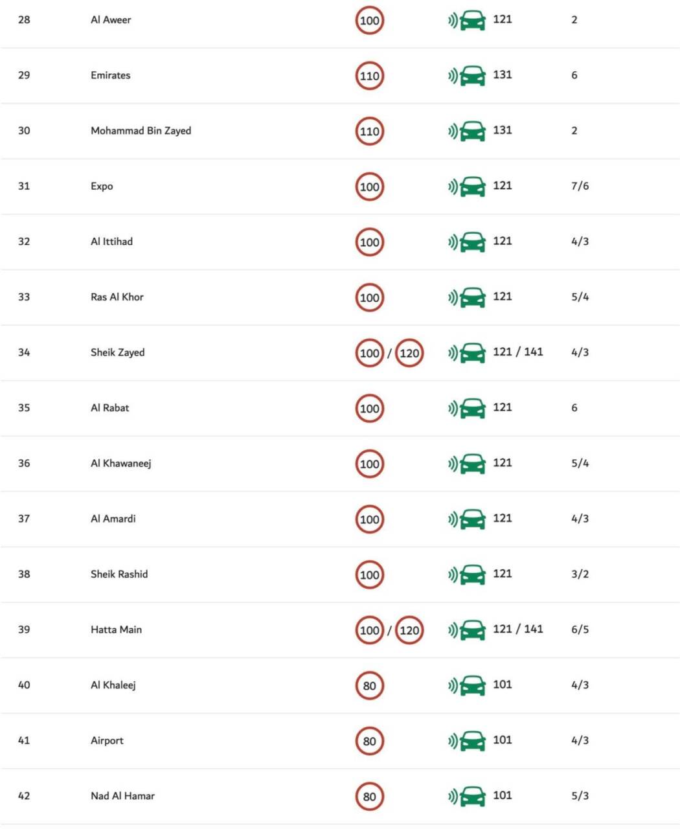Select the Al Khawaneej road name
This screenshot has height=829, width=680.
point(121,464)
